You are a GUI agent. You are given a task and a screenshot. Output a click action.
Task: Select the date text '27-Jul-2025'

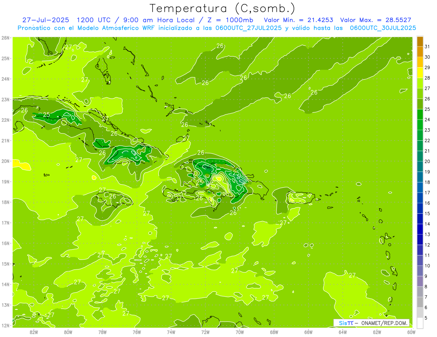(46, 20)
